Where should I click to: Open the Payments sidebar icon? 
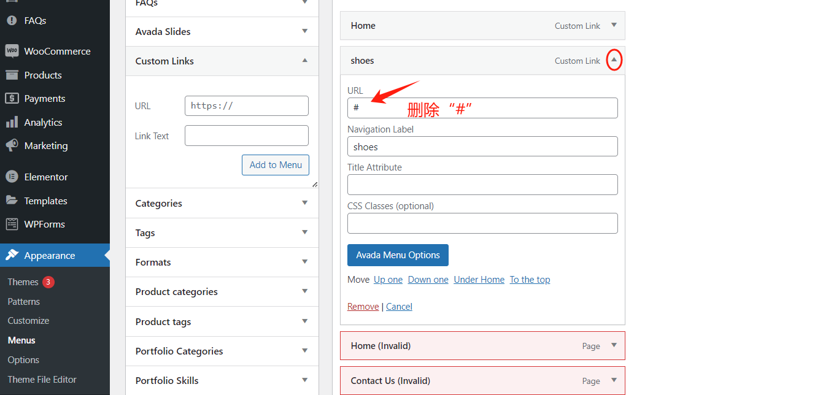pyautogui.click(x=14, y=98)
